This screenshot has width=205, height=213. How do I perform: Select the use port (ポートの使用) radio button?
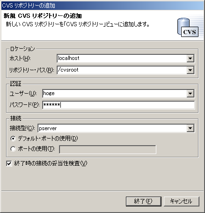click(13, 149)
